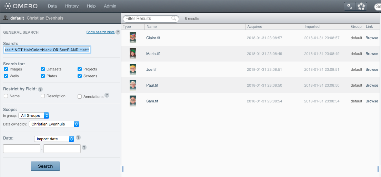Image resolution: width=381 pixels, height=177 pixels.
Task: Click the Show search hints link
Action: [100, 32]
